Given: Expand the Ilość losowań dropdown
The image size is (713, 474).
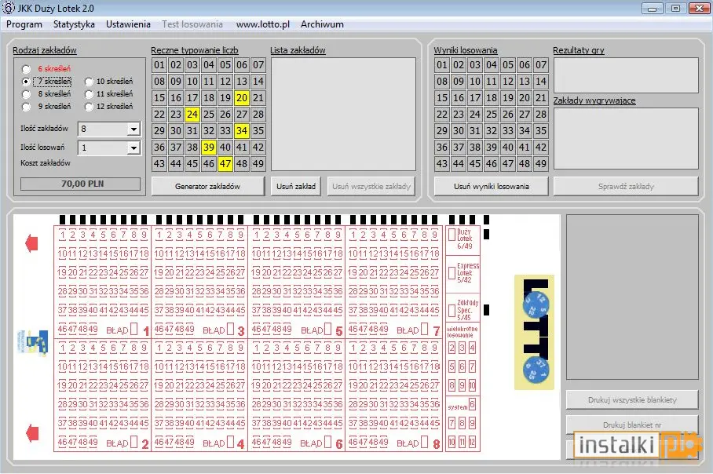Looking at the screenshot, I should (133, 148).
